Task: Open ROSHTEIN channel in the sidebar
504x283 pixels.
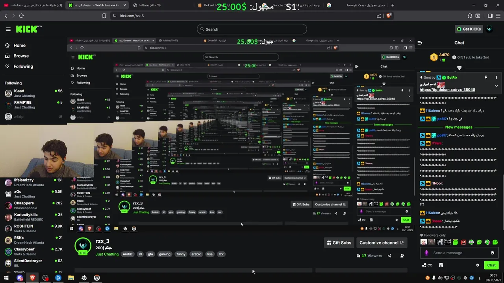Action: point(33,228)
